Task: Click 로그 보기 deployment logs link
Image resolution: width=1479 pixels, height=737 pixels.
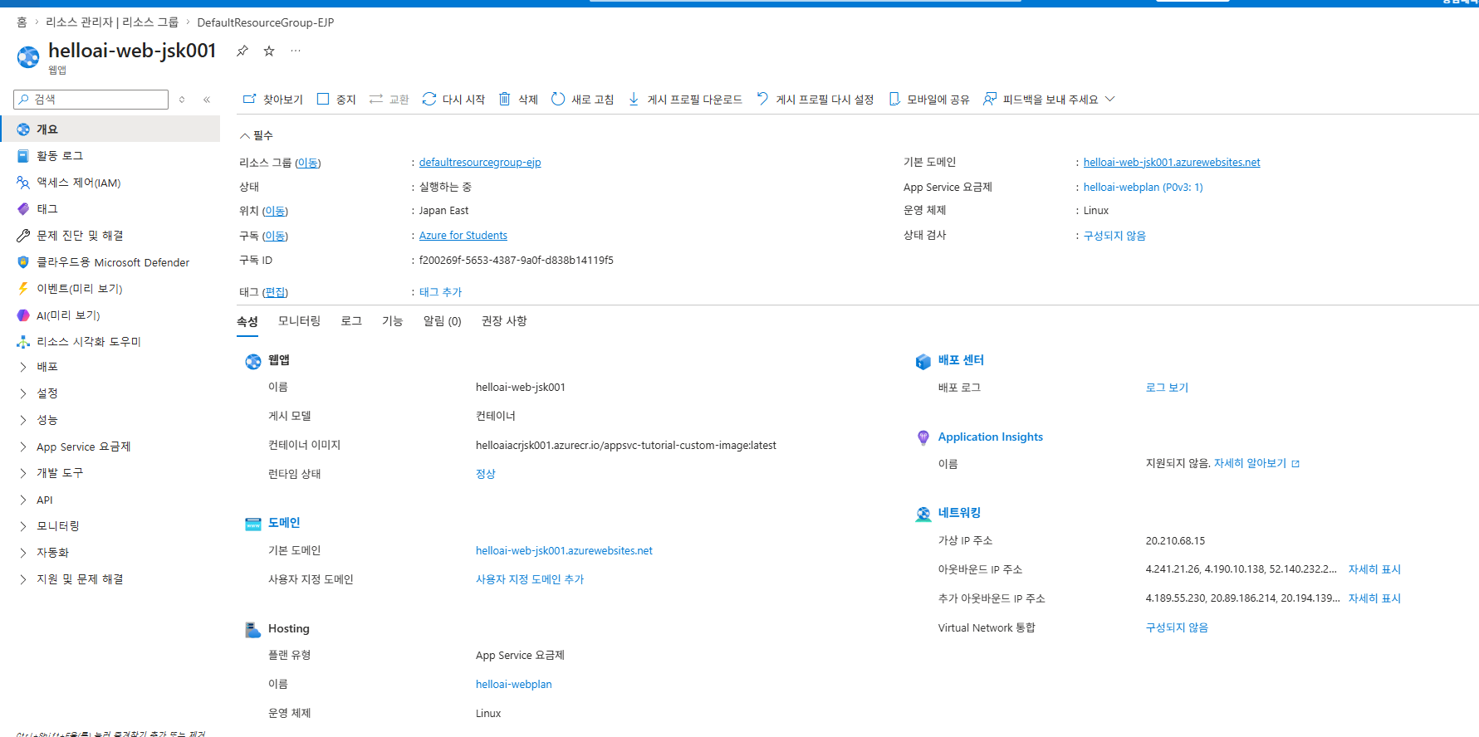Action: (1167, 388)
